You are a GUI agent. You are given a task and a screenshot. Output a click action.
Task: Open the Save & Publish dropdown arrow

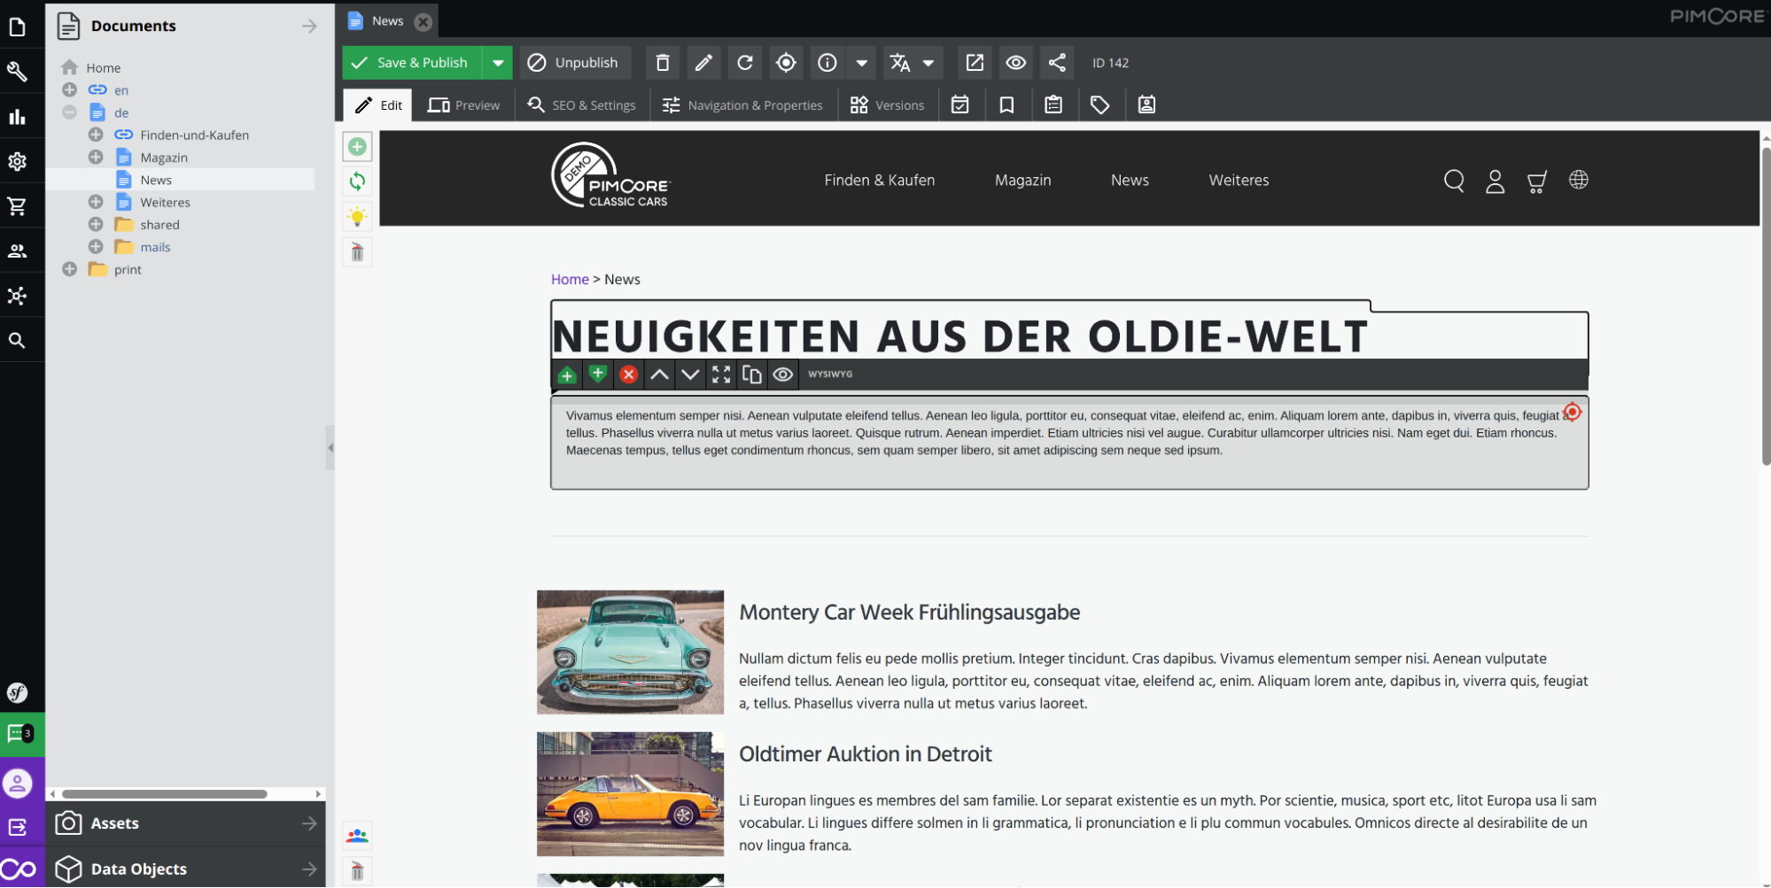click(x=498, y=62)
